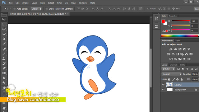Select the Eraser tool
Viewport: 199px width, 112px height.
coord(4,68)
